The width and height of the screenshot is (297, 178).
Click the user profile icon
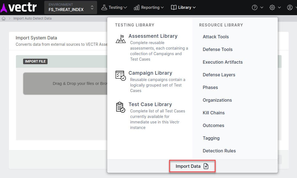click(x=290, y=7)
